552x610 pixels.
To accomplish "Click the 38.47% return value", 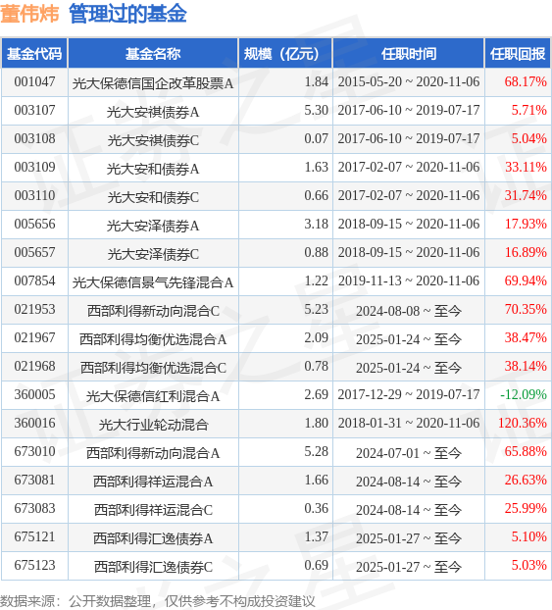I will 526,337.
